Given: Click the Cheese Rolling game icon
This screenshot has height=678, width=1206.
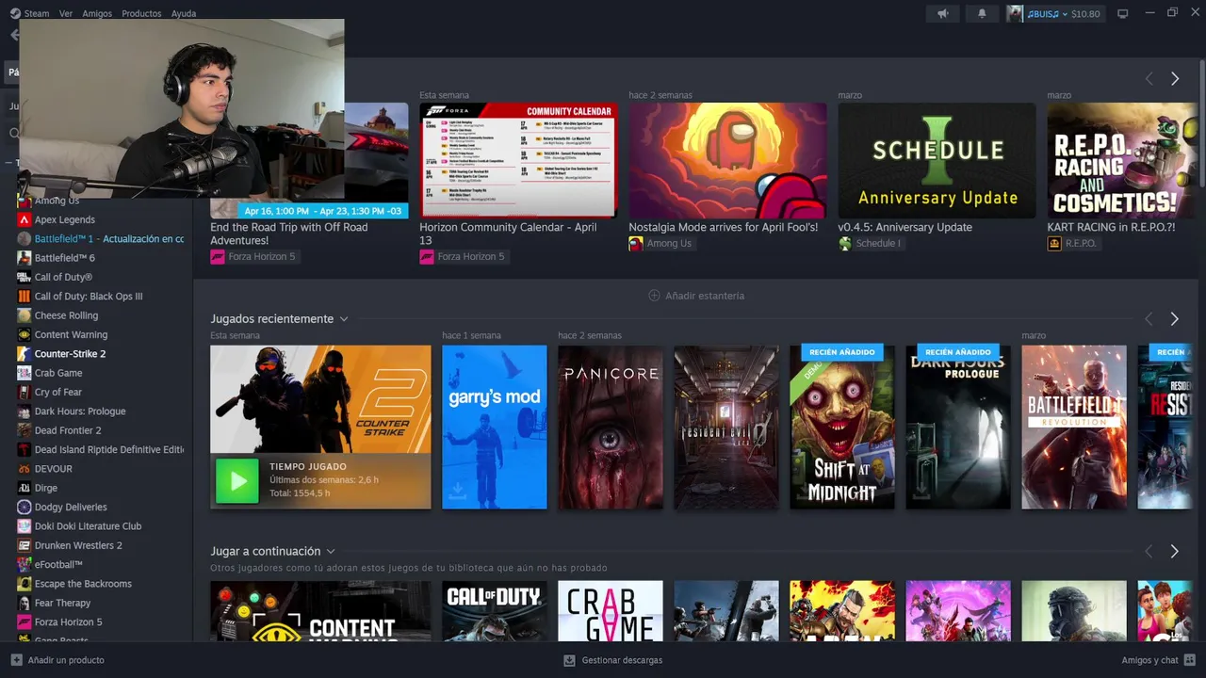Looking at the screenshot, I should (x=24, y=315).
